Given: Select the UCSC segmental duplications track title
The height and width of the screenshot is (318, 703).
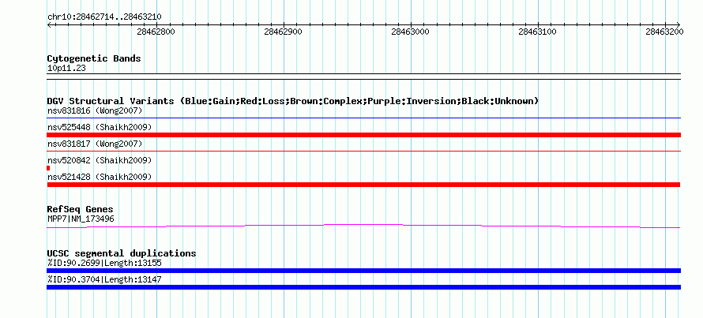Looking at the screenshot, I should click(122, 253).
